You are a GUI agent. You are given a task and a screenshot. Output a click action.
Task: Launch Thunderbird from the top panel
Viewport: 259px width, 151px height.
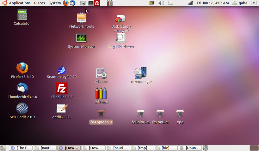pyautogui.click(x=72, y=3)
